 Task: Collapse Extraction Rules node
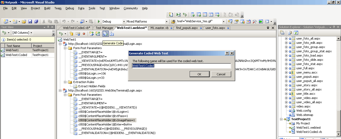65,82
